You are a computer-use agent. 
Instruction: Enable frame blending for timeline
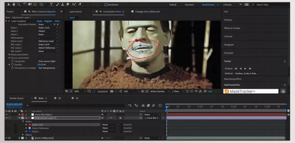pos(148,106)
